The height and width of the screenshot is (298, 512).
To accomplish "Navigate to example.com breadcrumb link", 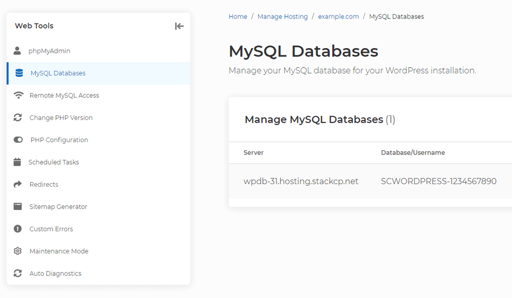I will [338, 16].
